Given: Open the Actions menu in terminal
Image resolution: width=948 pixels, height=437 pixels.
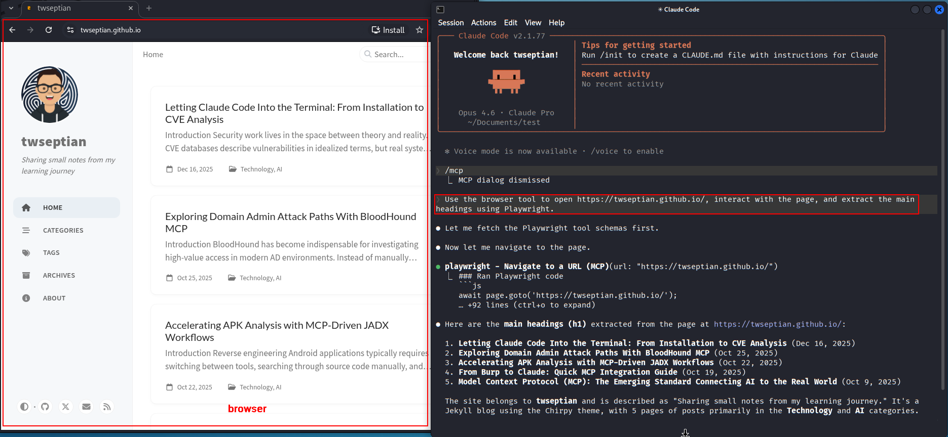Looking at the screenshot, I should pyautogui.click(x=483, y=23).
